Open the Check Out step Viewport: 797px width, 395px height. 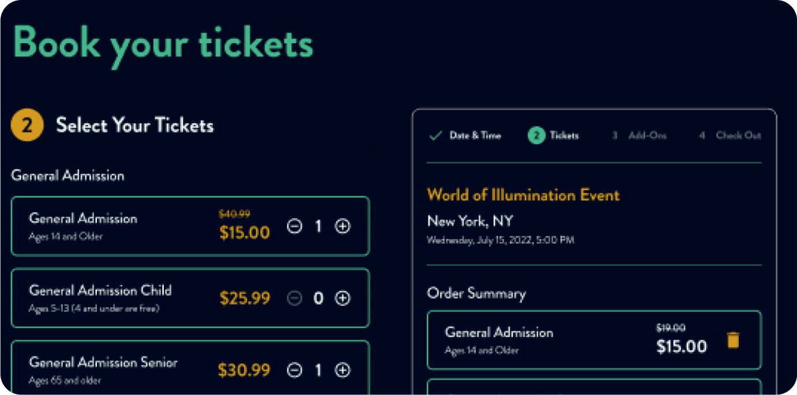point(730,136)
